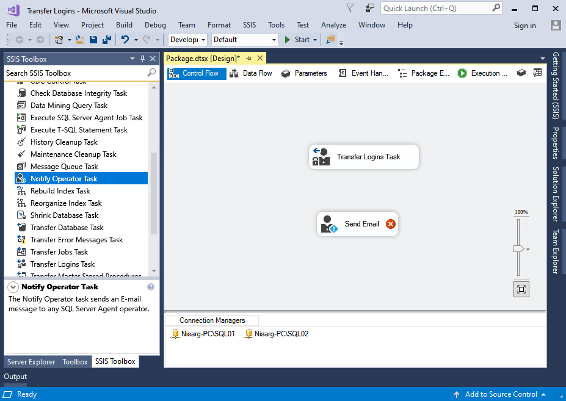
Task: Click the Transfer Logins Task icon on canvas
Action: pos(321,157)
